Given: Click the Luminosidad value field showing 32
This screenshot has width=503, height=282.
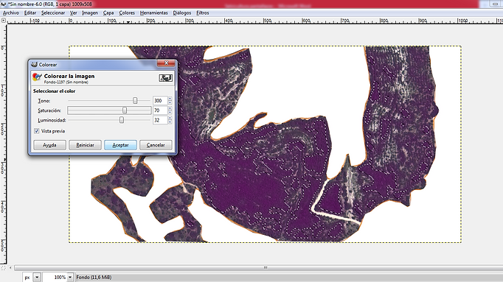Looking at the screenshot, I should (x=160, y=120).
